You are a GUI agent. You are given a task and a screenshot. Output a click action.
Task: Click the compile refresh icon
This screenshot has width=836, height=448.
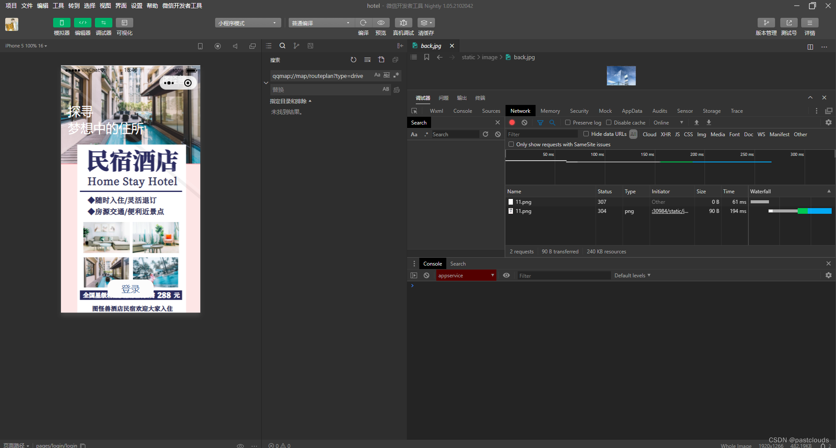tap(363, 23)
